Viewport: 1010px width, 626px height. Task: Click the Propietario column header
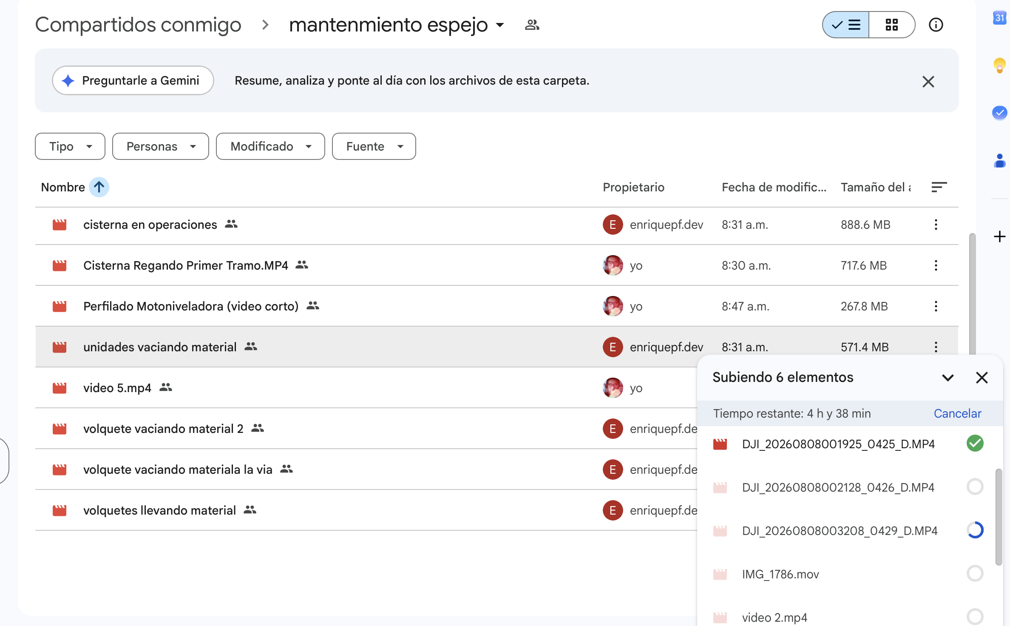[633, 187]
